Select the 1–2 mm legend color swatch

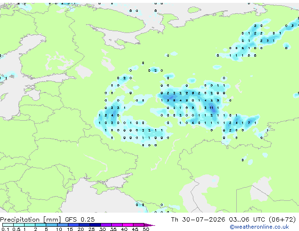point(30,225)
